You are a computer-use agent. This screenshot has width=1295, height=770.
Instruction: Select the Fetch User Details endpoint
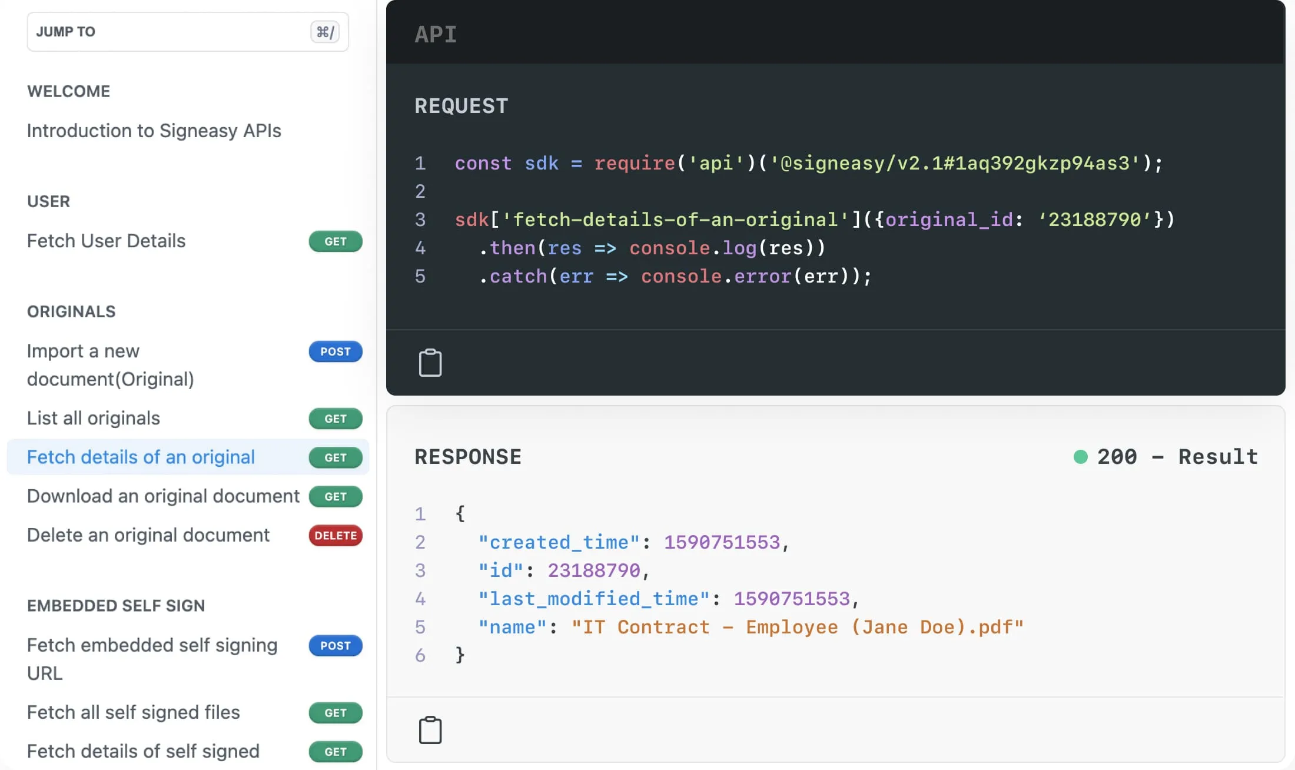[x=106, y=241]
